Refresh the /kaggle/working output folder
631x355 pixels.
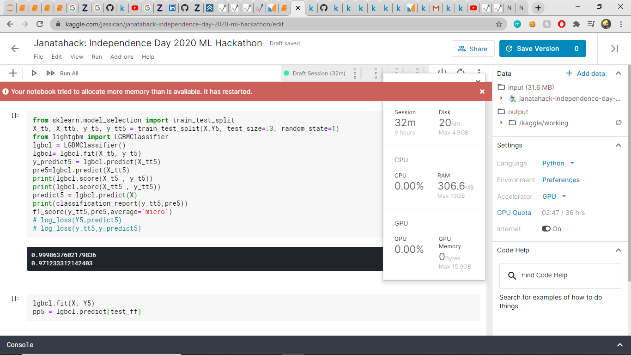pyautogui.click(x=619, y=123)
